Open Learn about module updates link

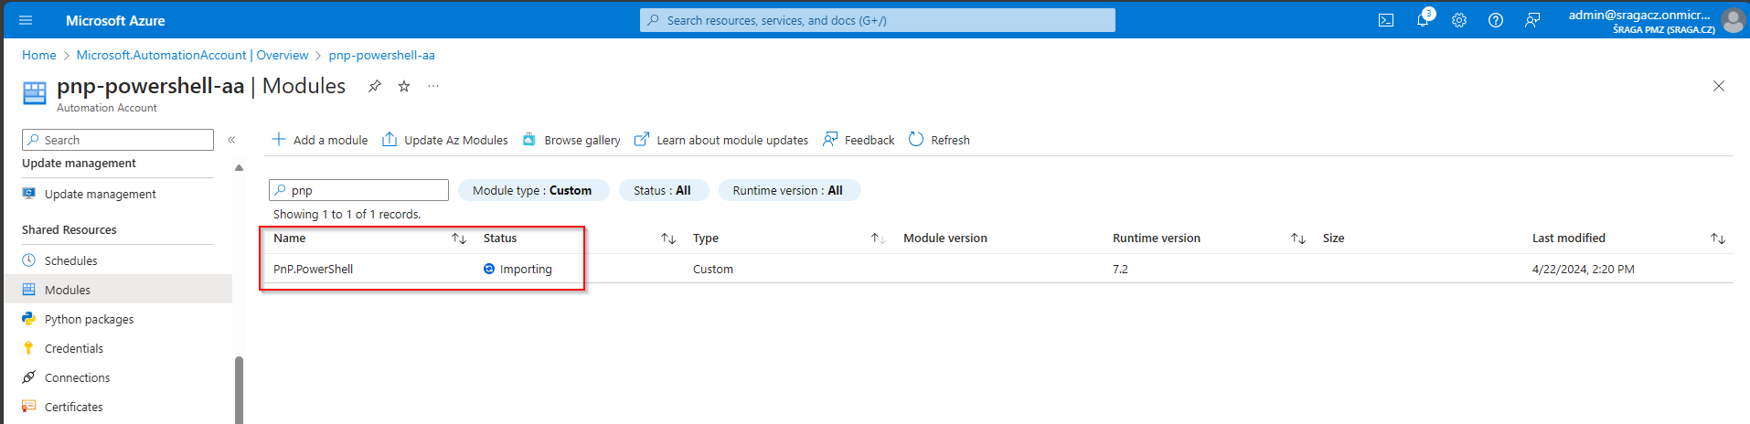coord(721,140)
